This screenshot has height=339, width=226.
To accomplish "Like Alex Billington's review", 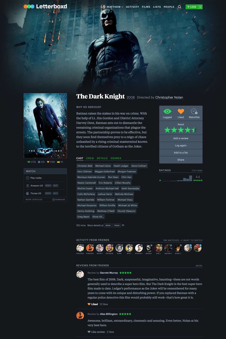I will (96, 332).
